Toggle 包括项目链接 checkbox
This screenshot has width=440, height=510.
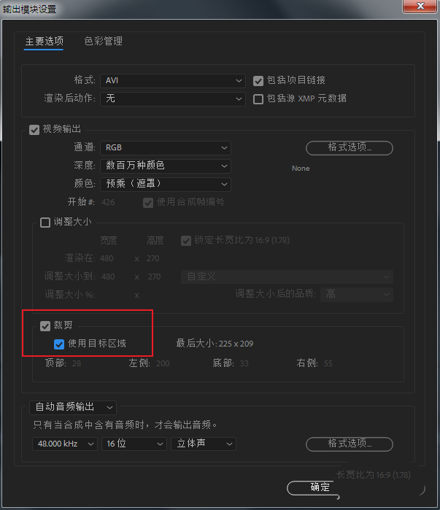[258, 81]
